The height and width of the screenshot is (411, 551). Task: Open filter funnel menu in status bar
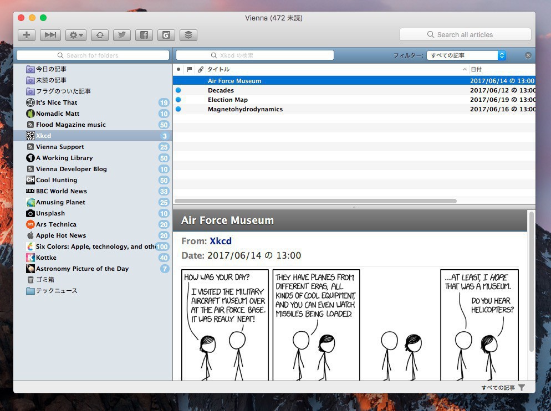click(x=522, y=388)
